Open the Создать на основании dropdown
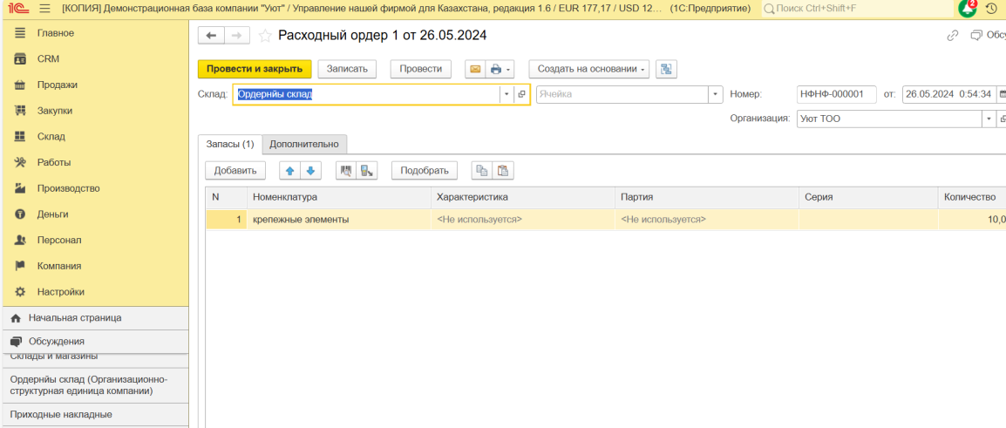1006x428 pixels. pyautogui.click(x=588, y=69)
